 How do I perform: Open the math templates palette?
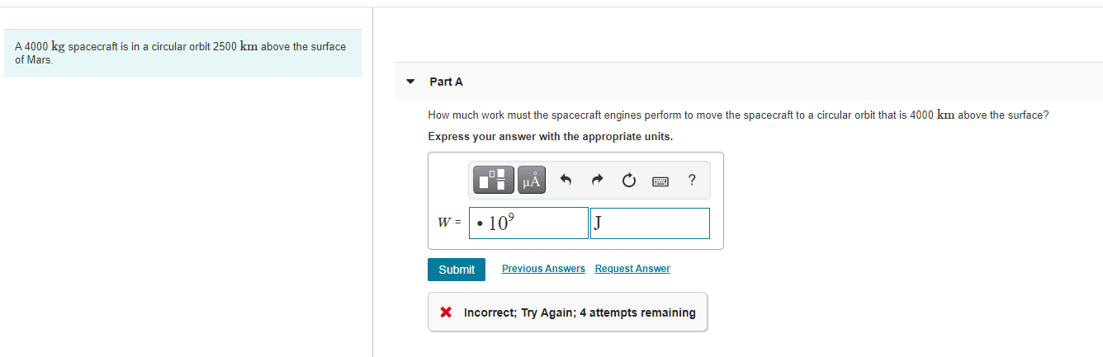click(x=494, y=180)
